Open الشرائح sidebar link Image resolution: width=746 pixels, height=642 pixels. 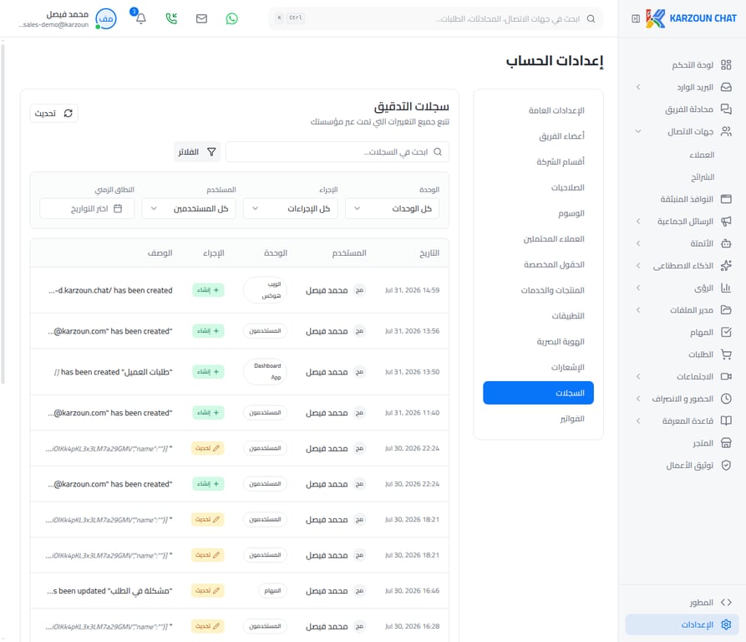coord(703,177)
